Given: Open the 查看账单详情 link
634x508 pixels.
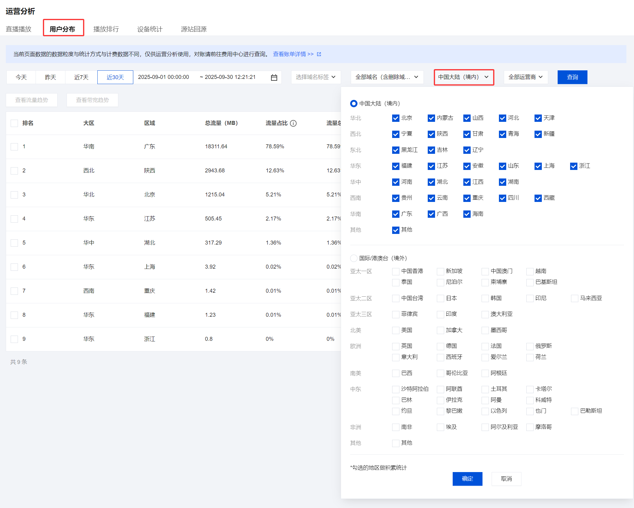Looking at the screenshot, I should [293, 54].
